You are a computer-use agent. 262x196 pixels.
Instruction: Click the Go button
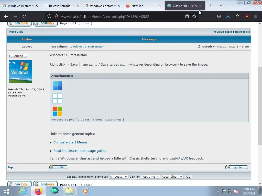click(188, 177)
